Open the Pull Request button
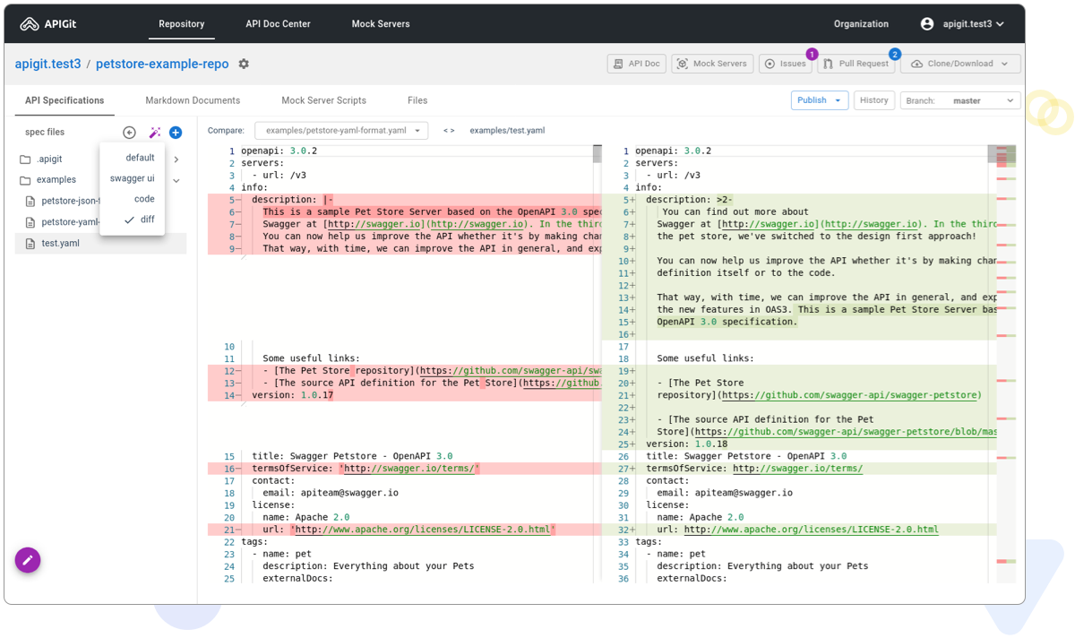1075x638 pixels. coord(856,64)
